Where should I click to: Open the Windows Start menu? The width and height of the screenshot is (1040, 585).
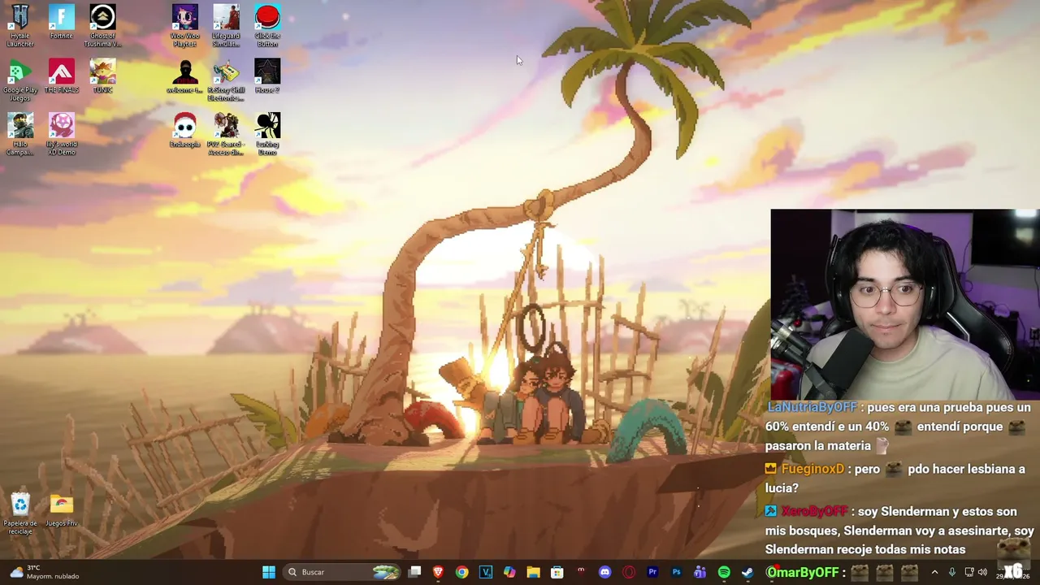click(269, 572)
